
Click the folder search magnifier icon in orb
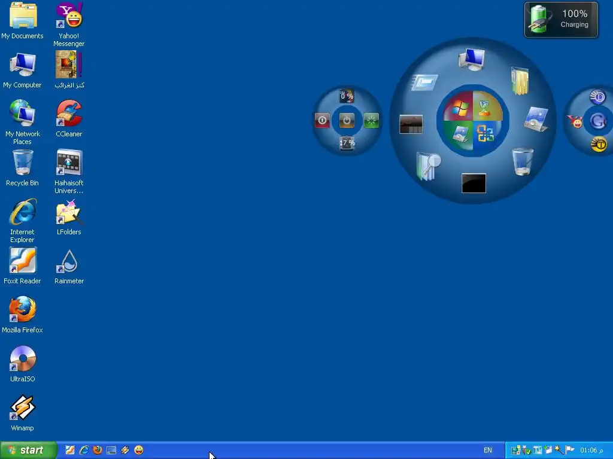pyautogui.click(x=429, y=166)
